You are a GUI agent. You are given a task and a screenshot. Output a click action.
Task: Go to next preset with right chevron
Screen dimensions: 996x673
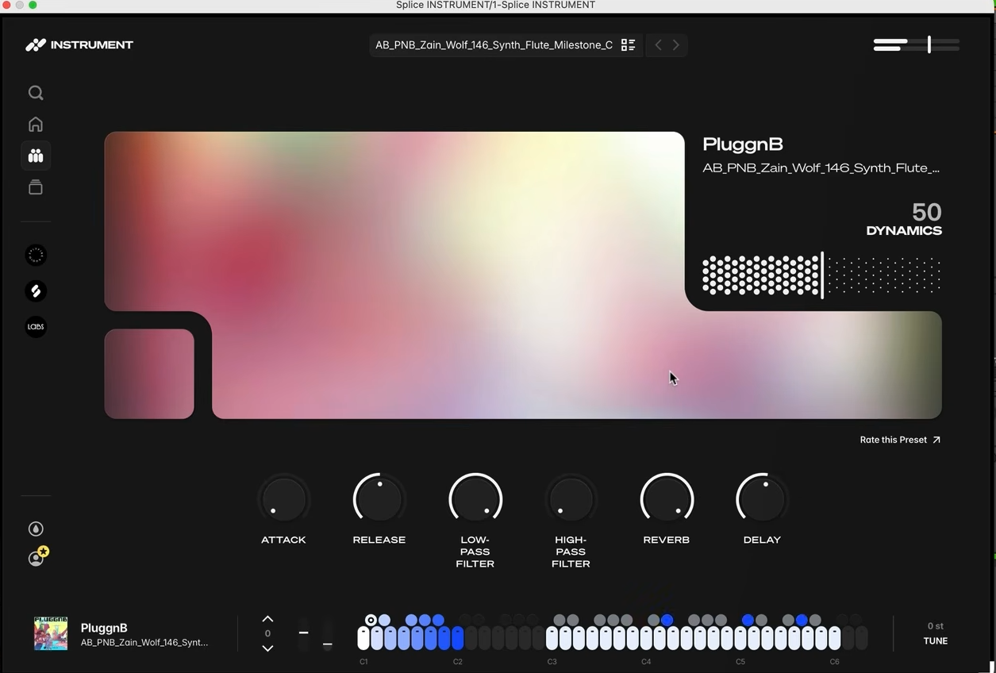676,45
